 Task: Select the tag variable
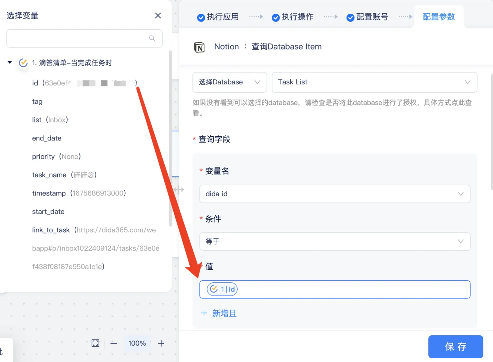coord(37,102)
